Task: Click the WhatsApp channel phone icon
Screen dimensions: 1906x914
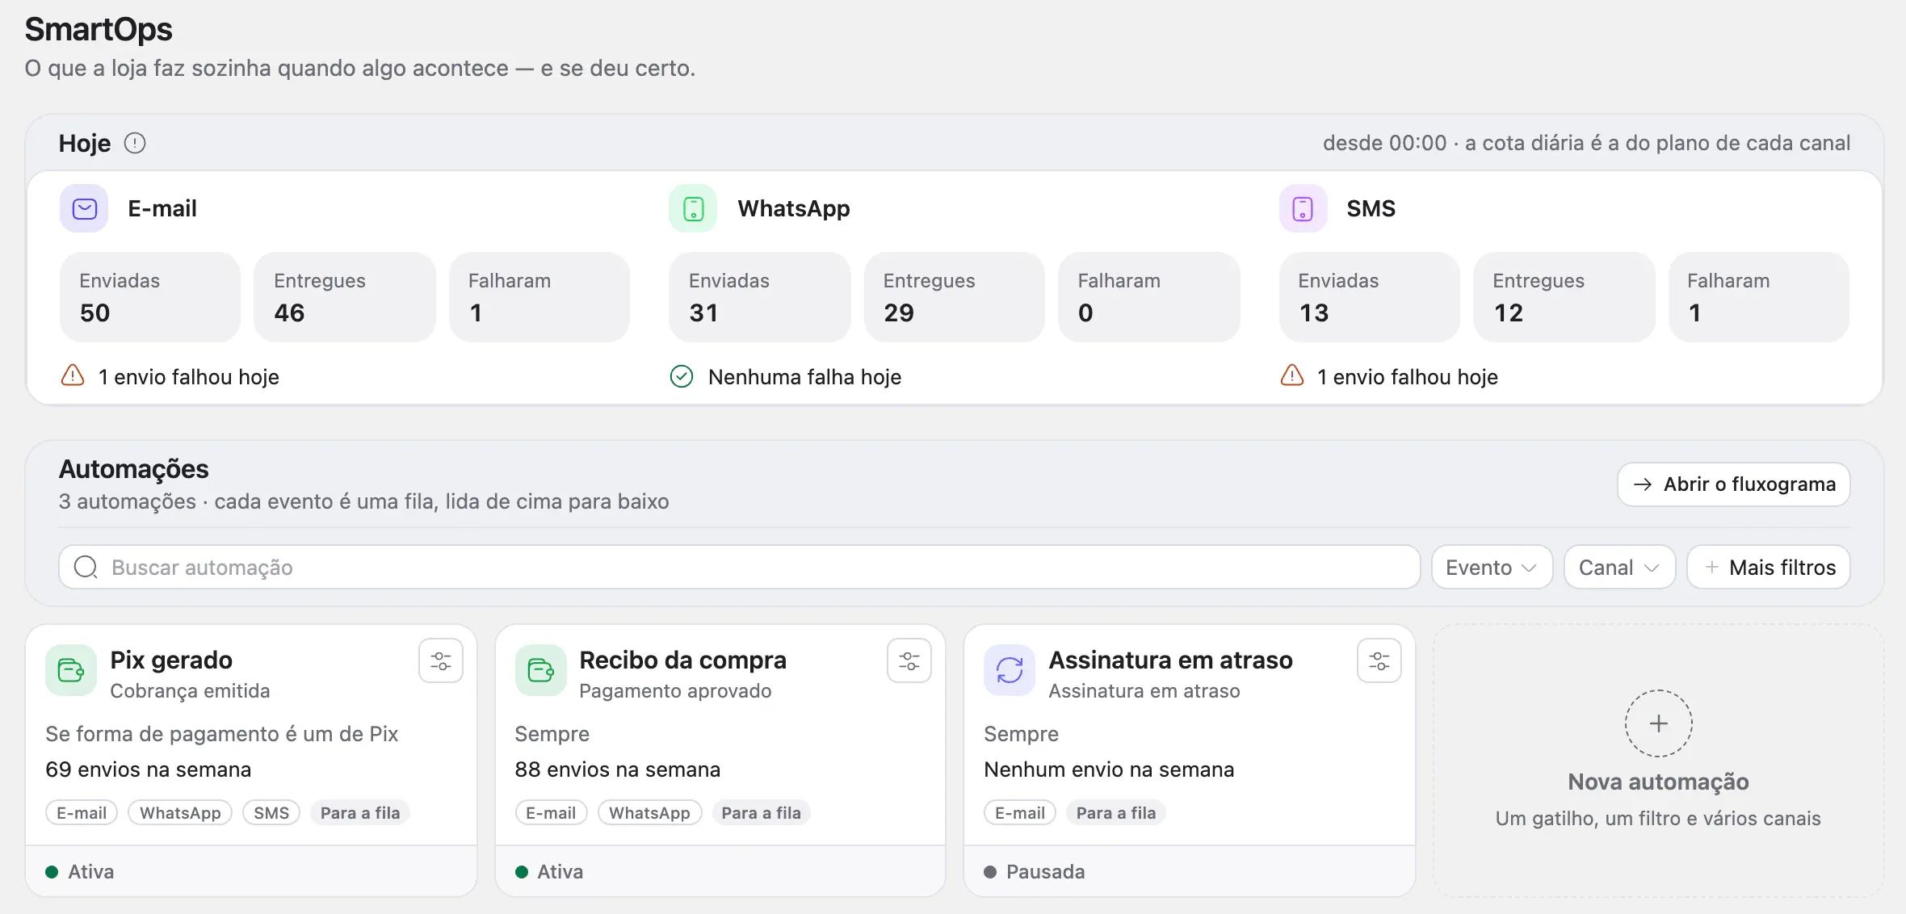Action: [x=693, y=208]
